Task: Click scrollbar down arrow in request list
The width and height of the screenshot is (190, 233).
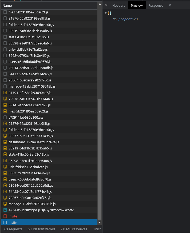Action: pyautogui.click(x=100, y=222)
